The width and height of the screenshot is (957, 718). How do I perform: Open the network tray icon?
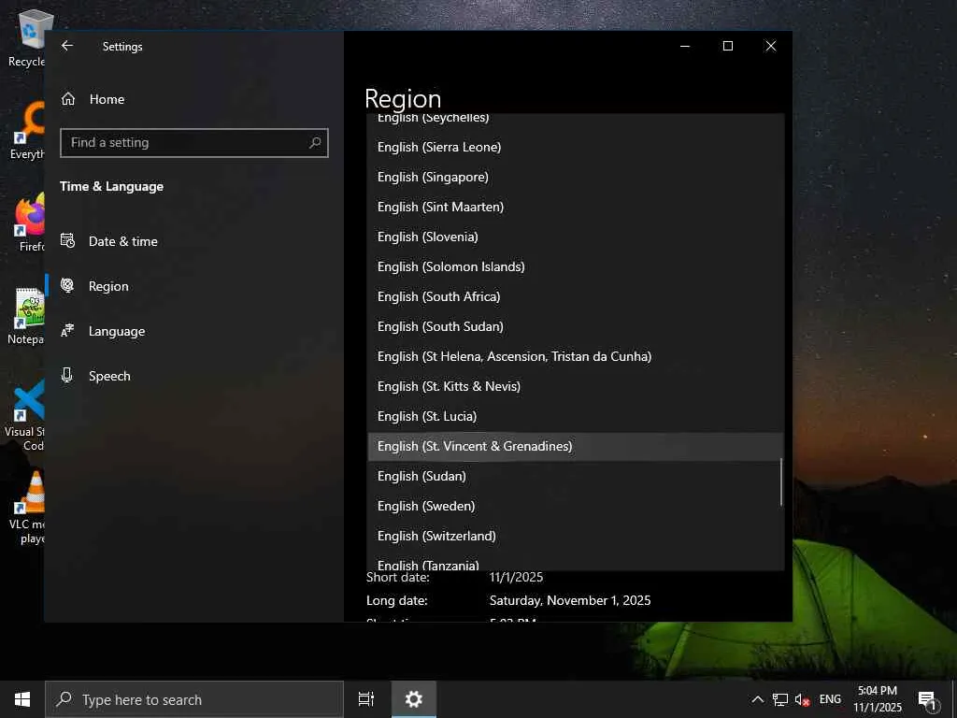coord(780,699)
